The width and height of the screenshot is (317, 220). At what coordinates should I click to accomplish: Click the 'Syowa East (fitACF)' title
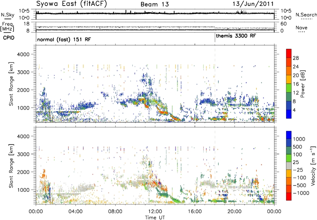click(71, 4)
